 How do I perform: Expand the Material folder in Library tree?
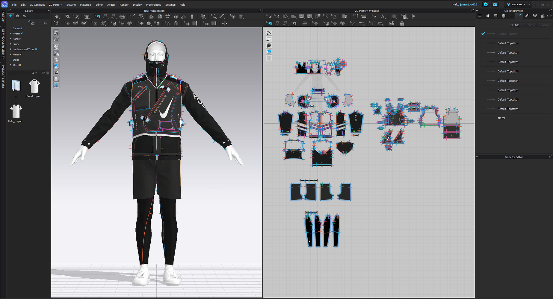click(11, 54)
